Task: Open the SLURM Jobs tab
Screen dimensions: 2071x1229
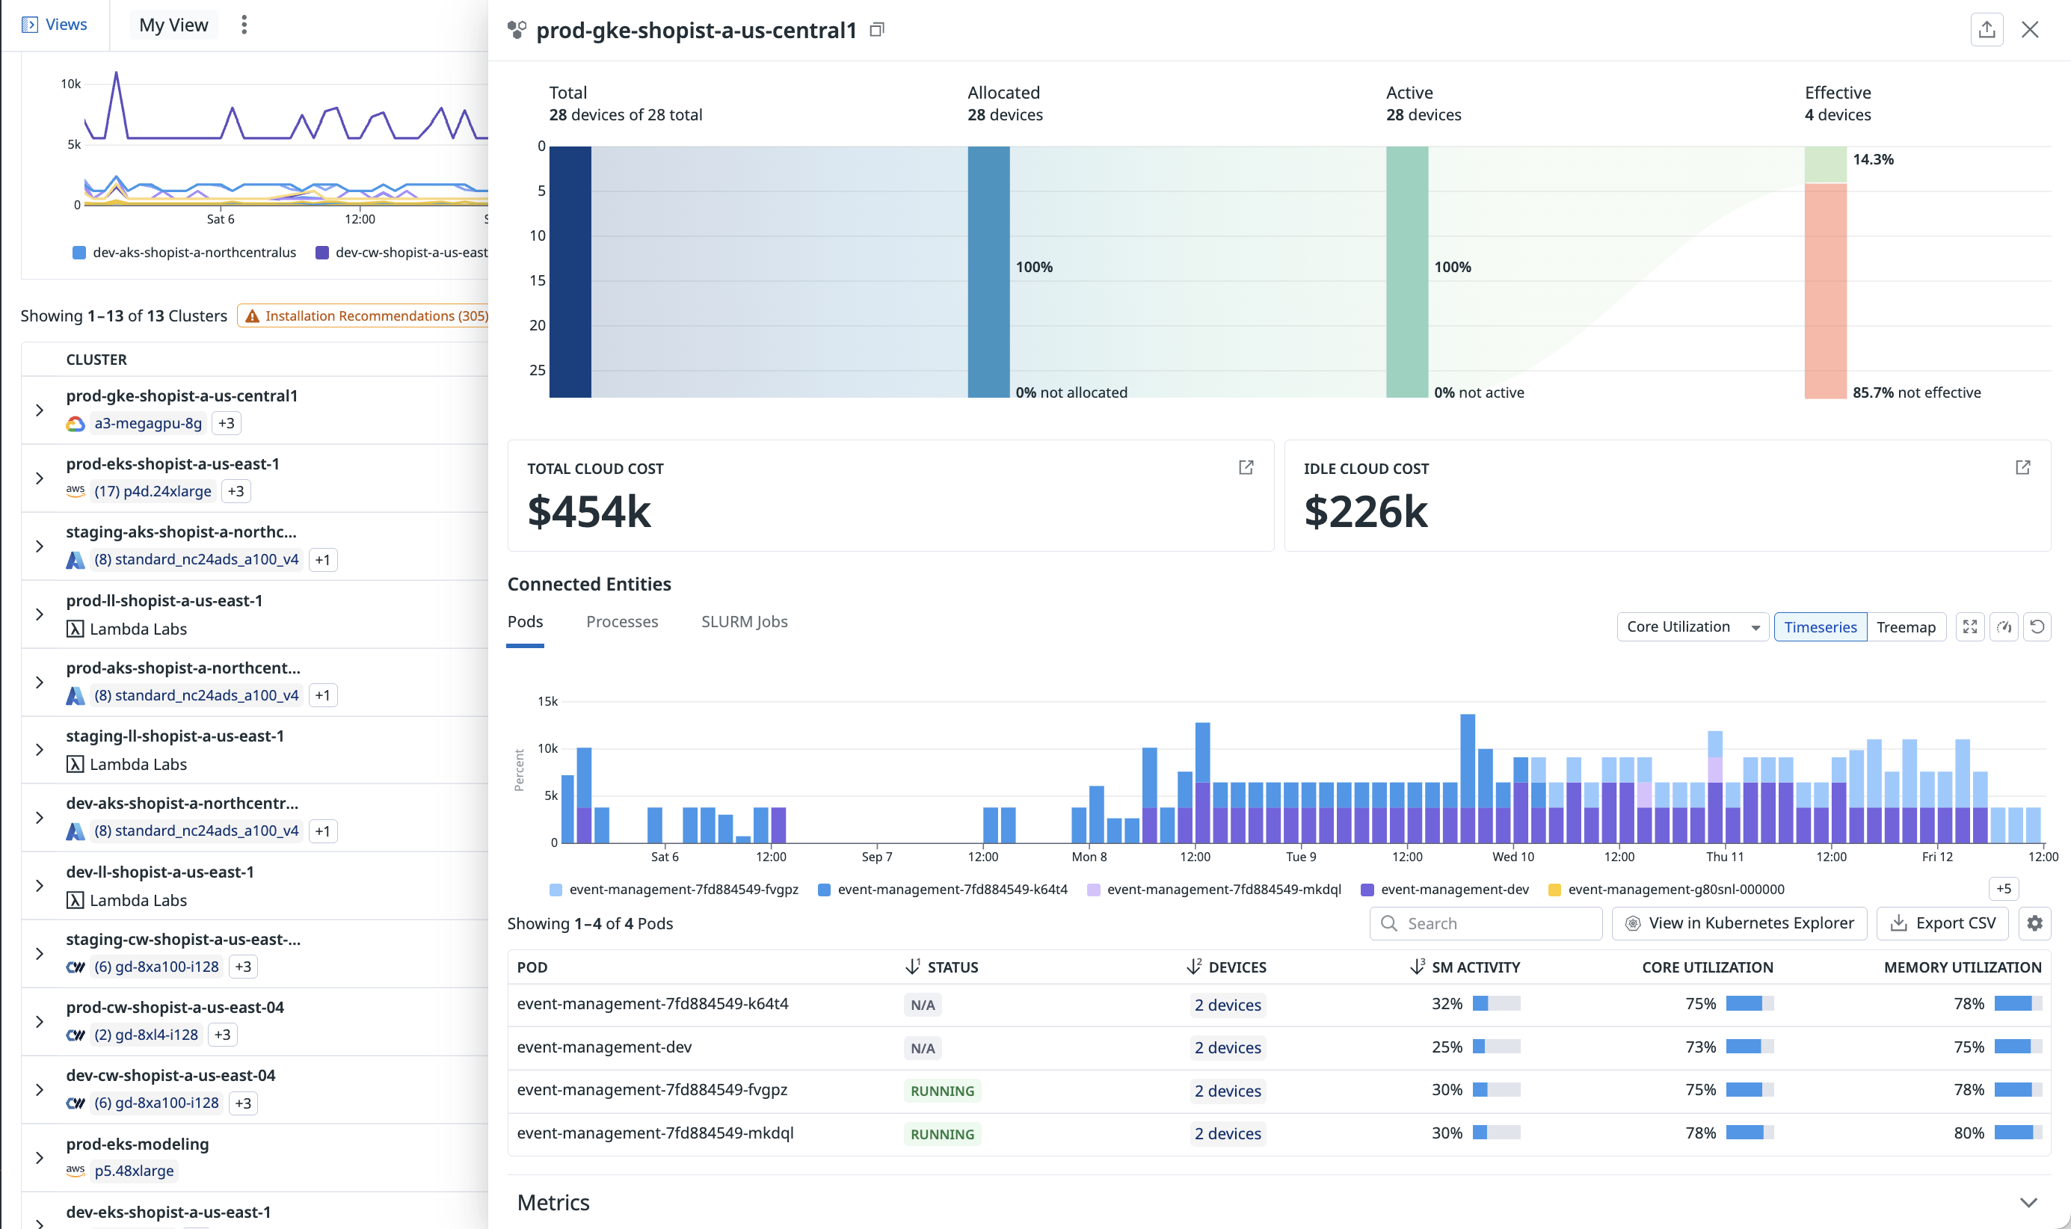Action: pyautogui.click(x=744, y=621)
